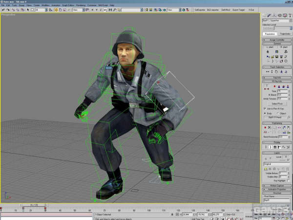This screenshot has height=220, width=293.
Task: Click Set Planted Key icon
Action: 279,87
